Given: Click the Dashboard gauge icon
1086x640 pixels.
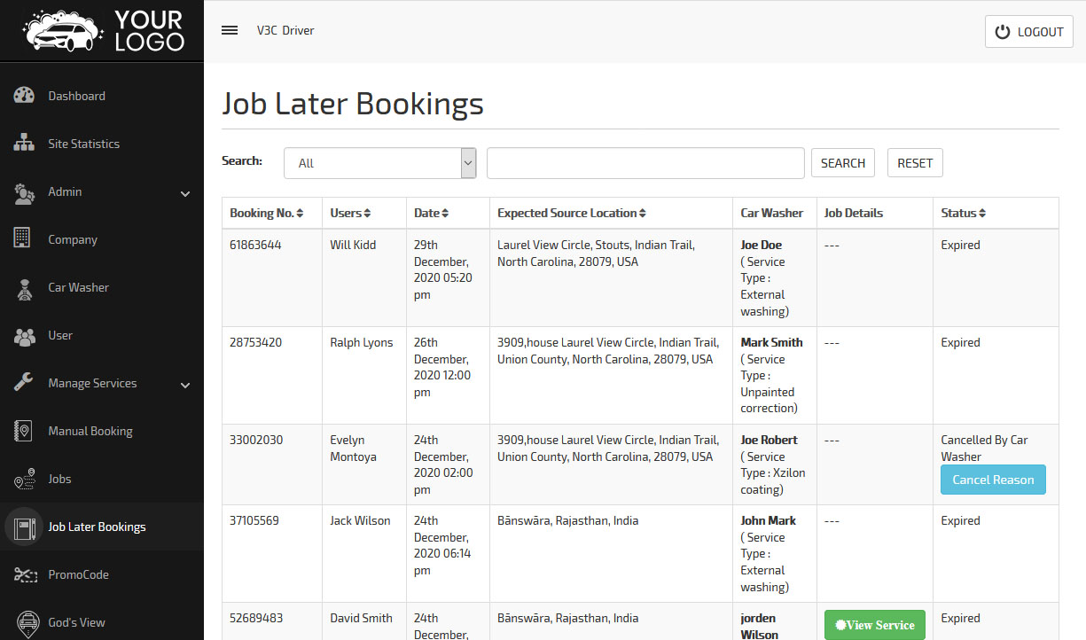Looking at the screenshot, I should [x=24, y=96].
